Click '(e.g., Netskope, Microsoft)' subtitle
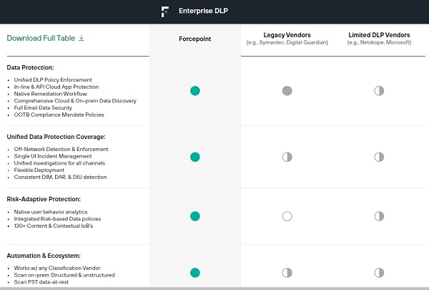The image size is (429, 290). [379, 42]
